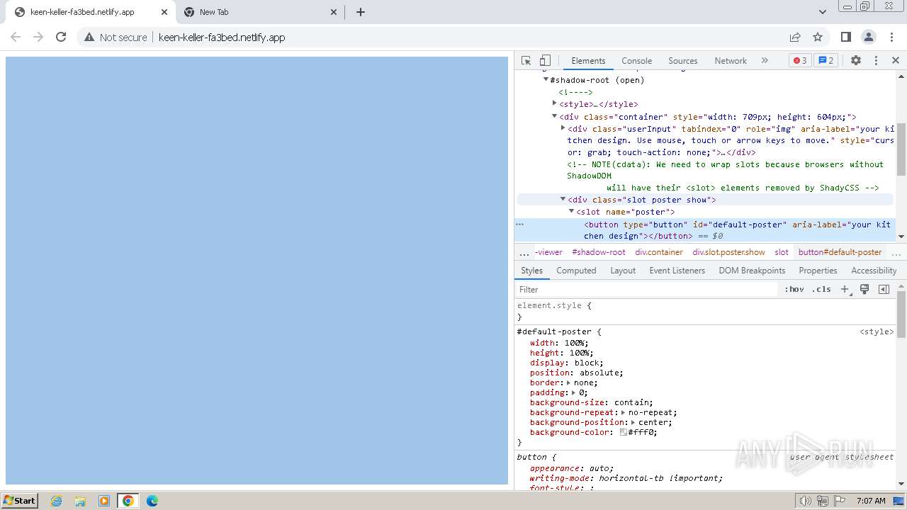Show more DevTools tabs with chevron
The width and height of the screenshot is (907, 510).
[765, 61]
